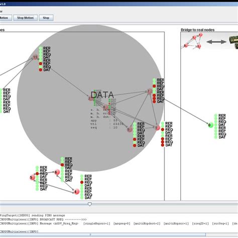Click red node 6
The image size is (238, 238).
(x=57, y=172)
